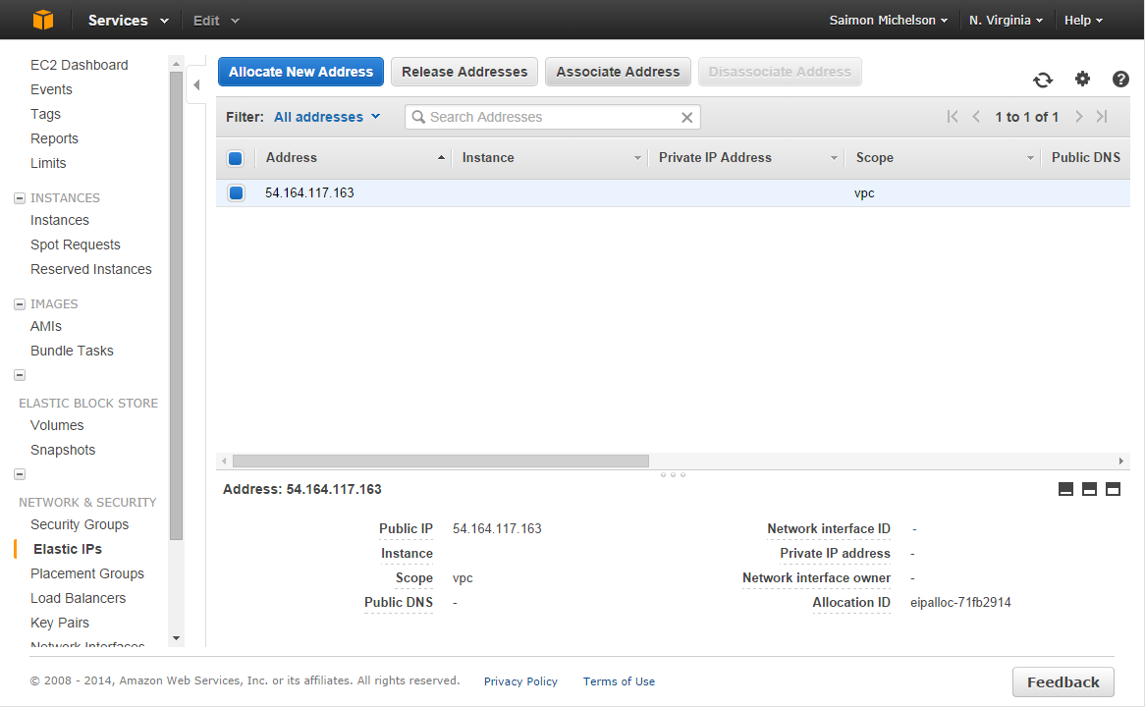The height and width of the screenshot is (707, 1145).
Task: Clear the Search Addresses box
Action: (x=686, y=118)
